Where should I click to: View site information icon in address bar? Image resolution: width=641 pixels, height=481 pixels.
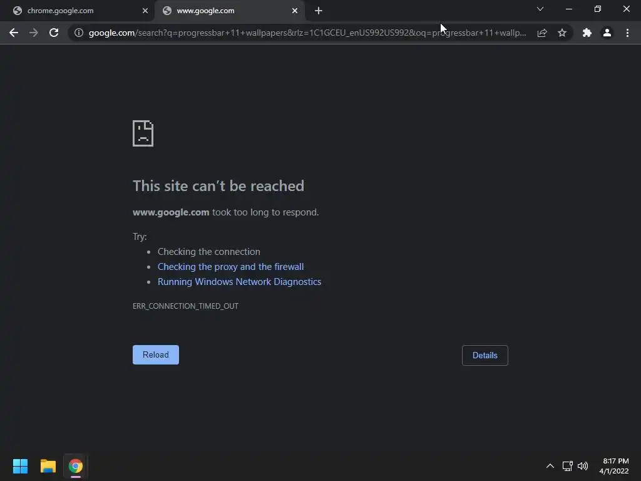click(x=79, y=33)
